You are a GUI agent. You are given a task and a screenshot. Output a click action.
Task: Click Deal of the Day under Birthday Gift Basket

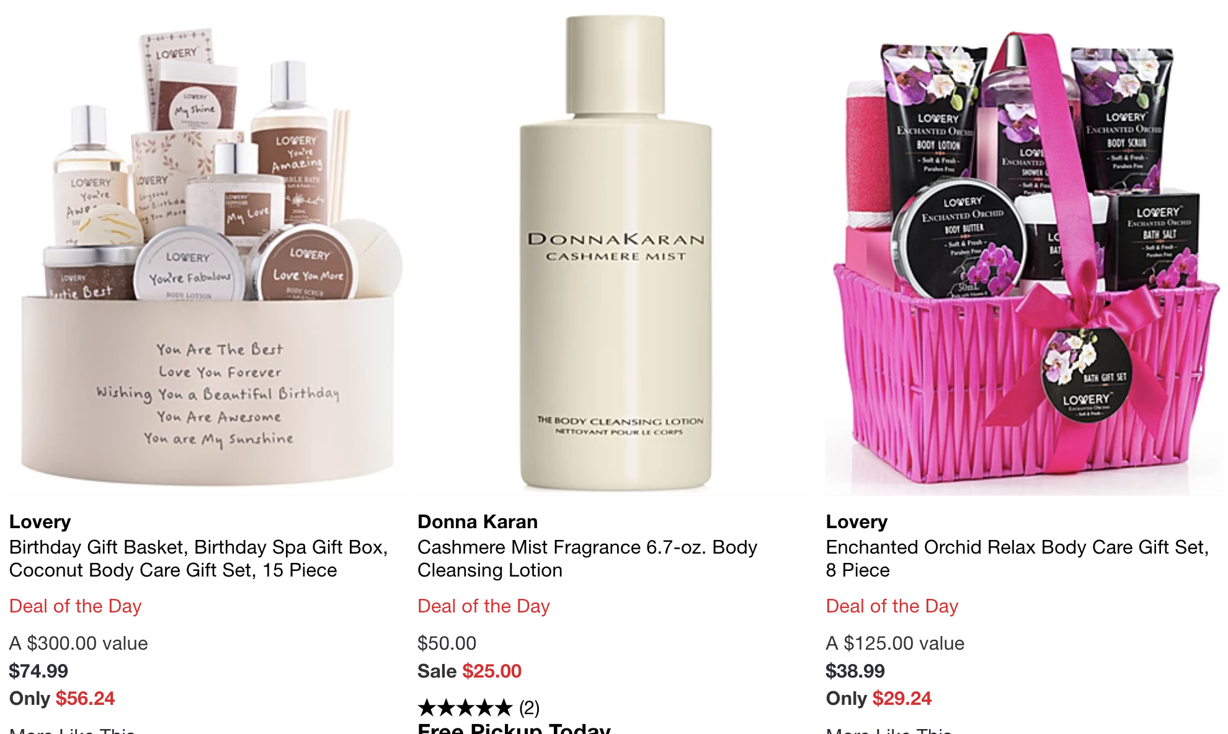(76, 606)
